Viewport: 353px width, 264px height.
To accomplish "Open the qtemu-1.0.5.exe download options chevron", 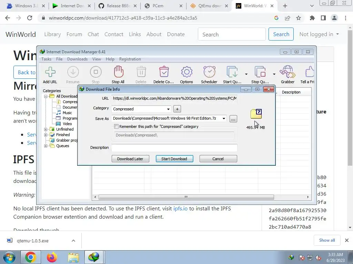I will [73, 241].
